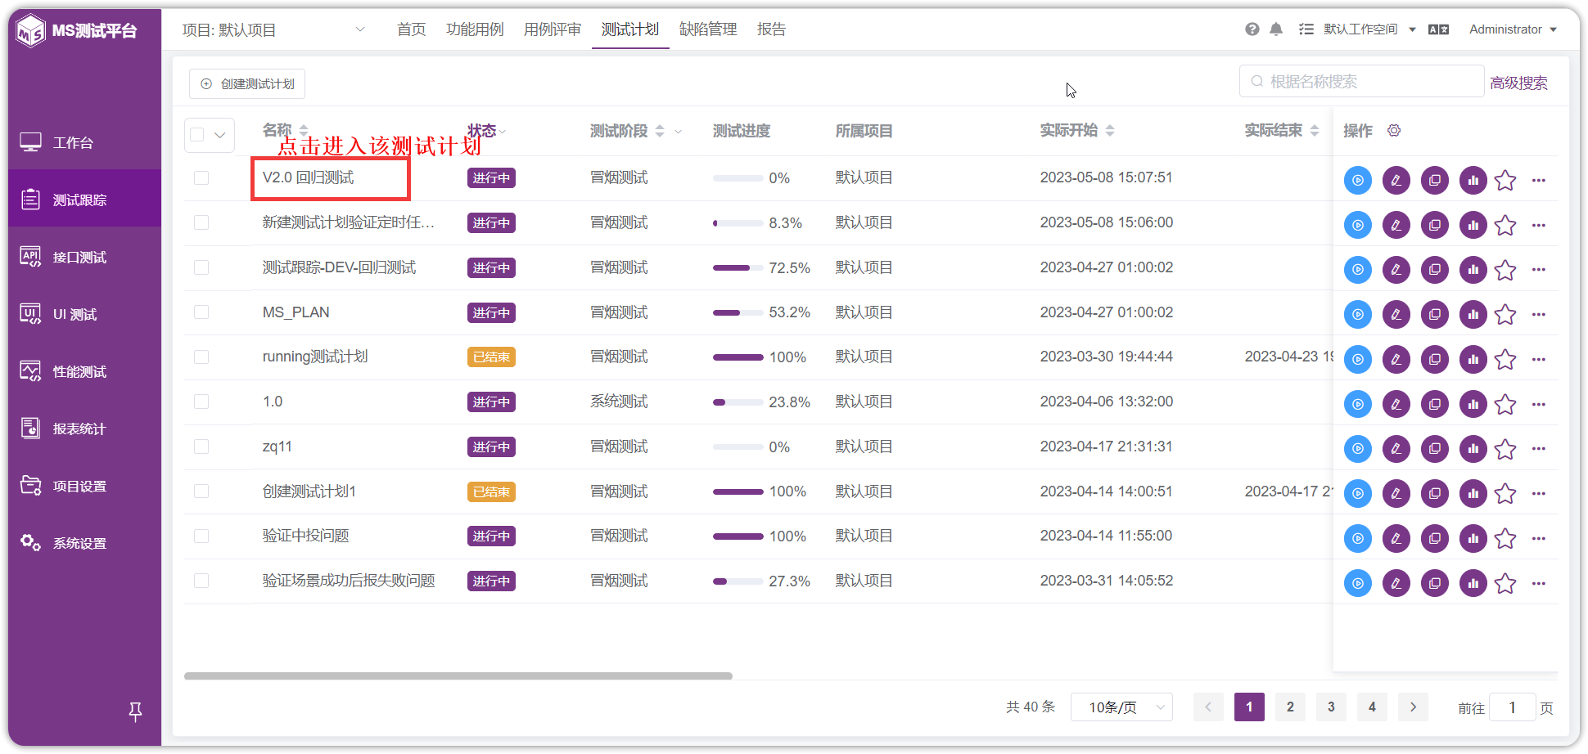Go to page 2 of results
The height and width of the screenshot is (754, 1588).
[x=1290, y=707]
